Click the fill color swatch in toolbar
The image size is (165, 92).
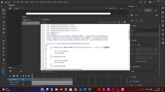pyautogui.click(x=3, y=72)
